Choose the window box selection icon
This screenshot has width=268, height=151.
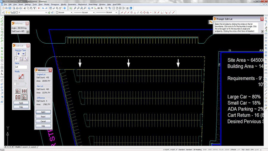(21, 59)
